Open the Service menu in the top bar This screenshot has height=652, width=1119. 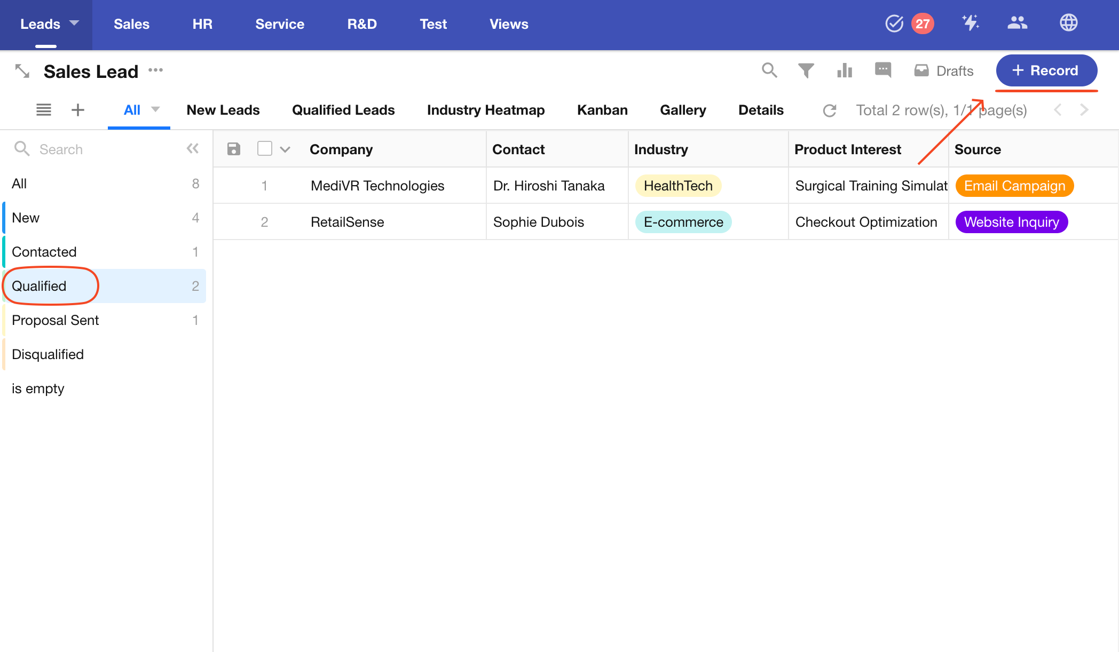(280, 24)
